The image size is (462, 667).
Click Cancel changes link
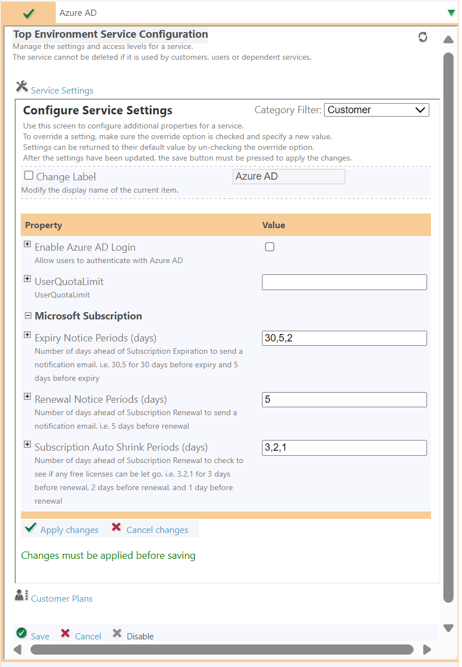point(157,530)
